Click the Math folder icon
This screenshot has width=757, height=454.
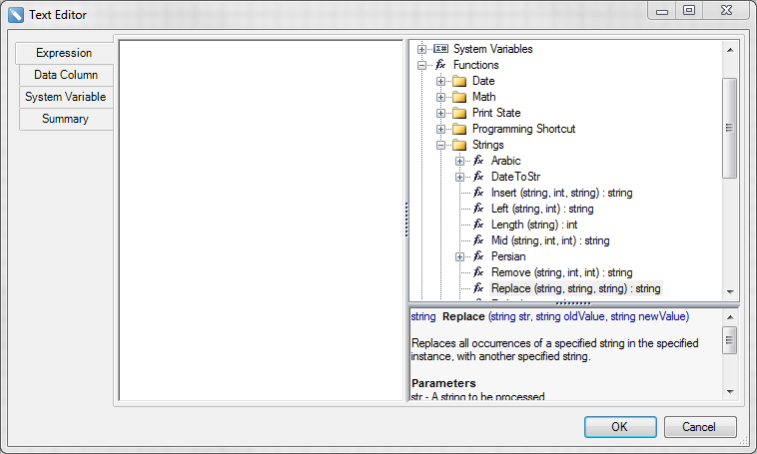459,97
